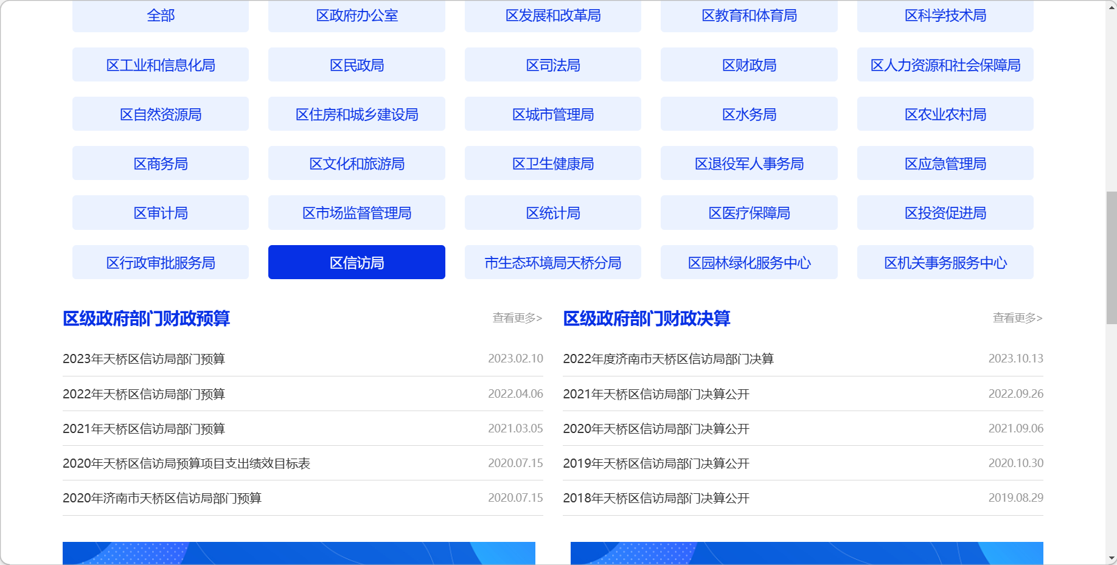Pick 区水务局 department

749,114
